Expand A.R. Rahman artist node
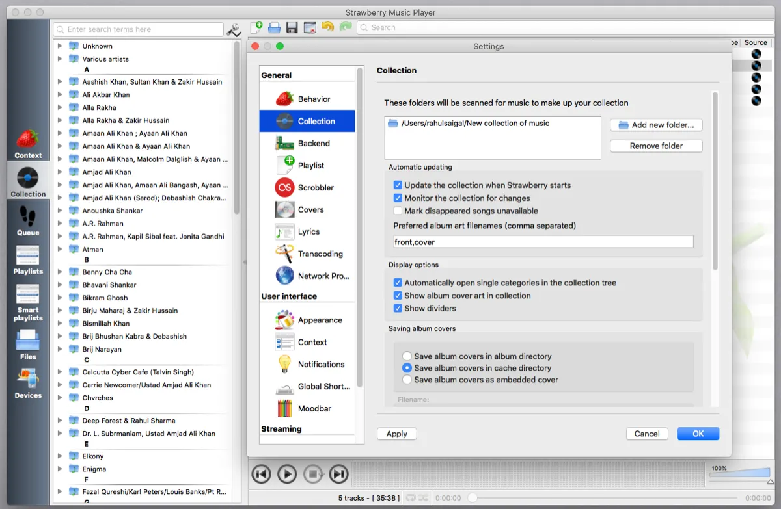Viewport: 781px width, 509px height. (x=60, y=224)
